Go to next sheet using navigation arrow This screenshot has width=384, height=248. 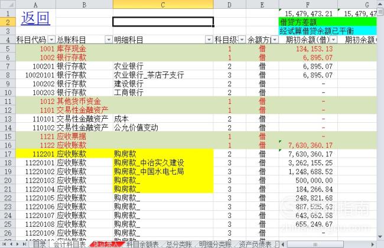pyautogui.click(x=17, y=244)
